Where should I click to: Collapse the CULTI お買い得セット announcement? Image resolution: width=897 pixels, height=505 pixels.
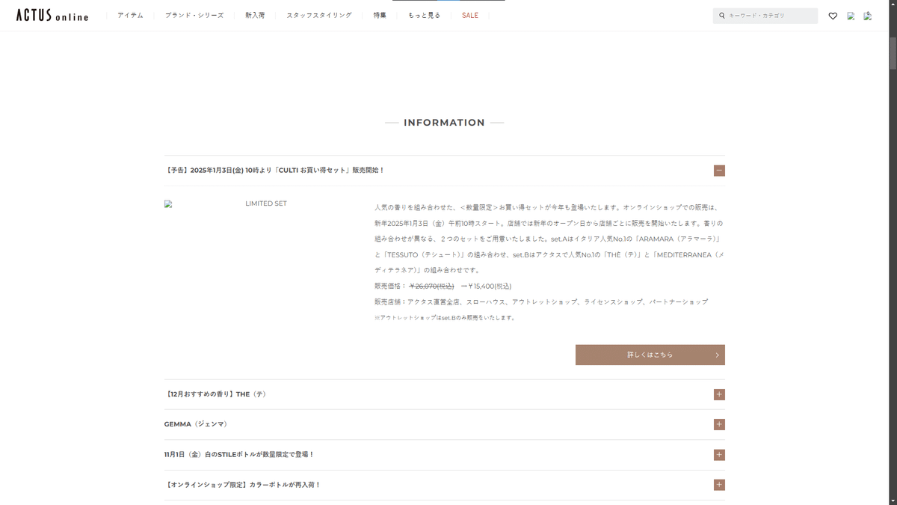click(719, 171)
